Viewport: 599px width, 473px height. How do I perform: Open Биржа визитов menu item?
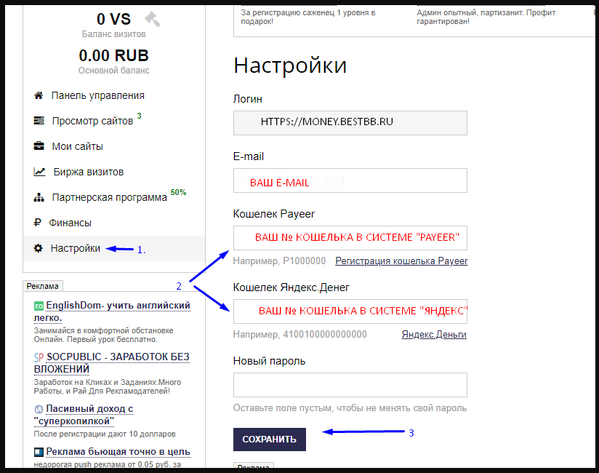point(89,172)
